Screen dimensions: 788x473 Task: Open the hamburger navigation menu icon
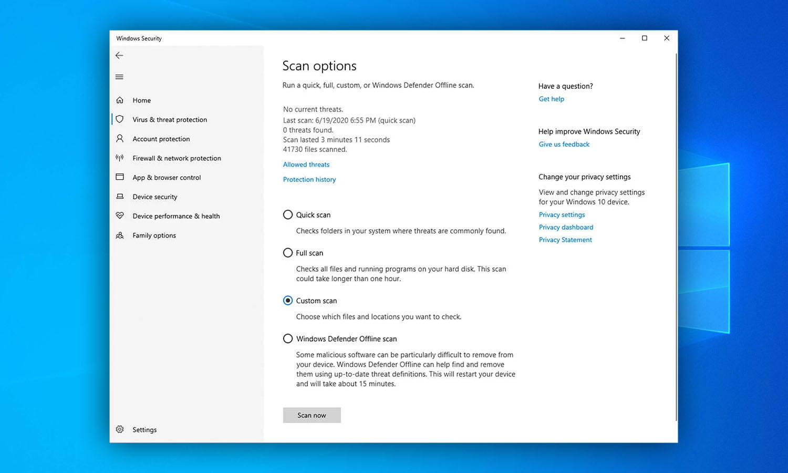[119, 77]
